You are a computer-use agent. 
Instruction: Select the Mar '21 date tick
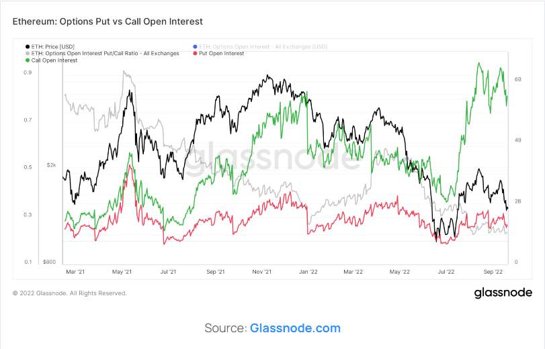pyautogui.click(x=76, y=272)
